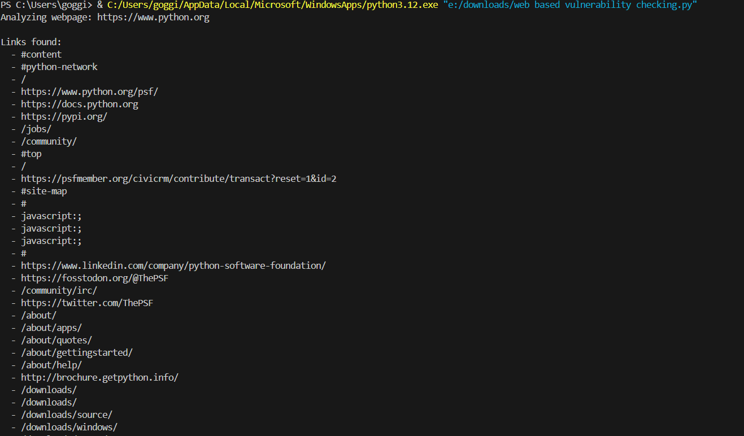This screenshot has width=744, height=436.
Task: Click the /jobs/ entry
Action: 36,129
